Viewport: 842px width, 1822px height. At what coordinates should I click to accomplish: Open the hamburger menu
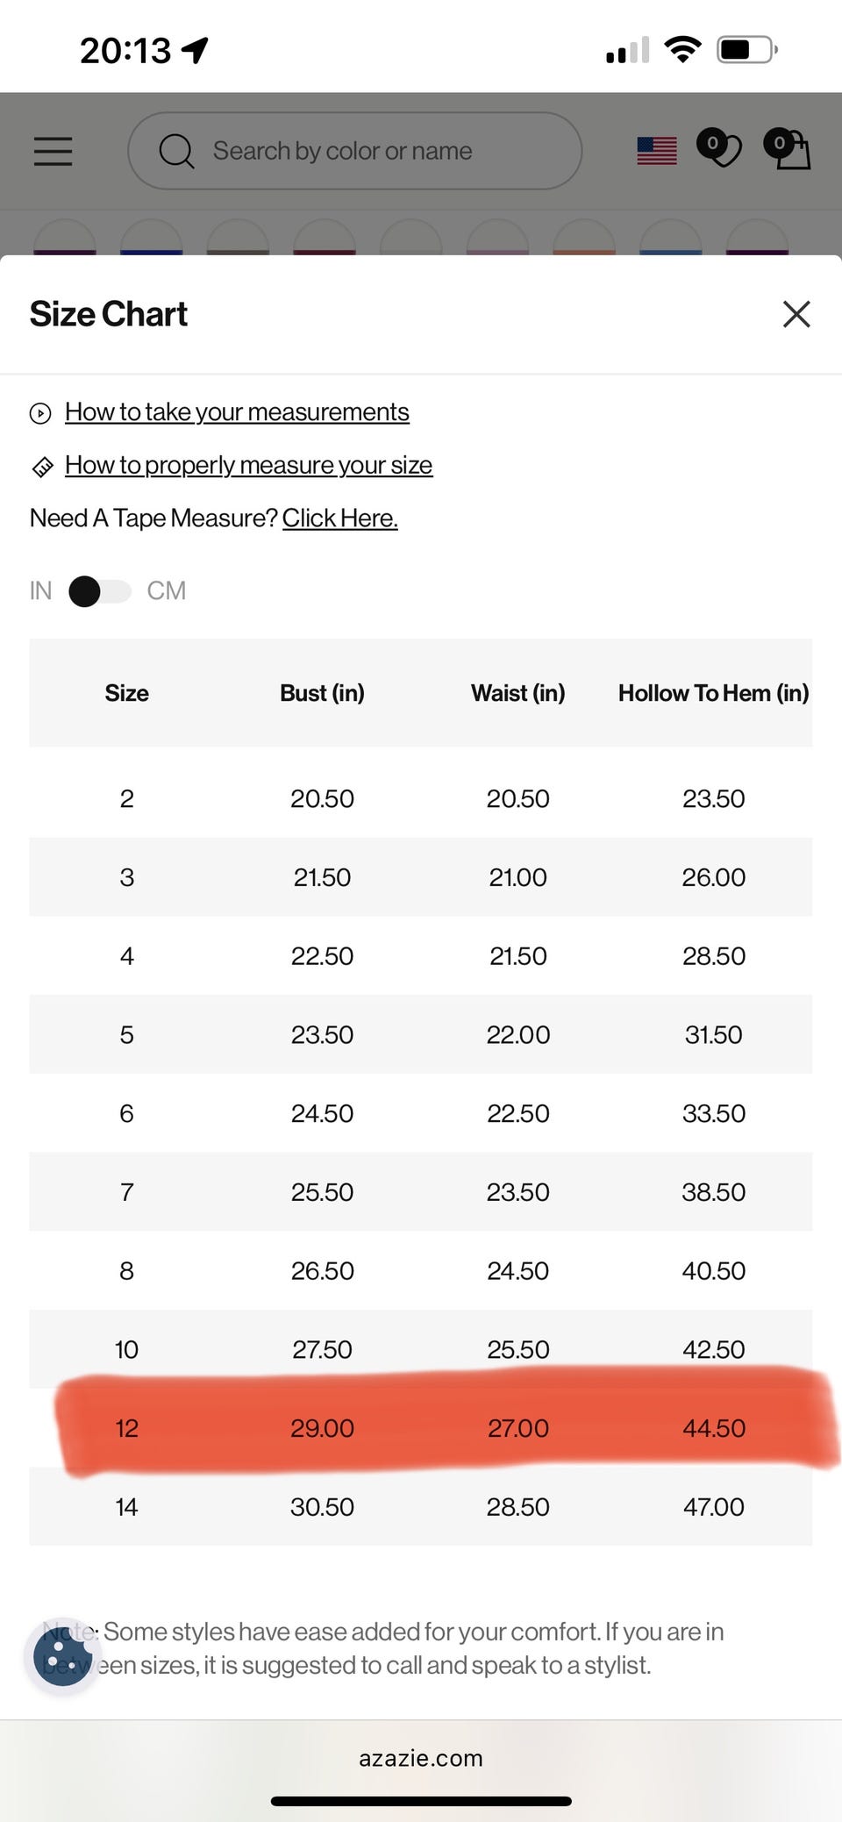(53, 151)
